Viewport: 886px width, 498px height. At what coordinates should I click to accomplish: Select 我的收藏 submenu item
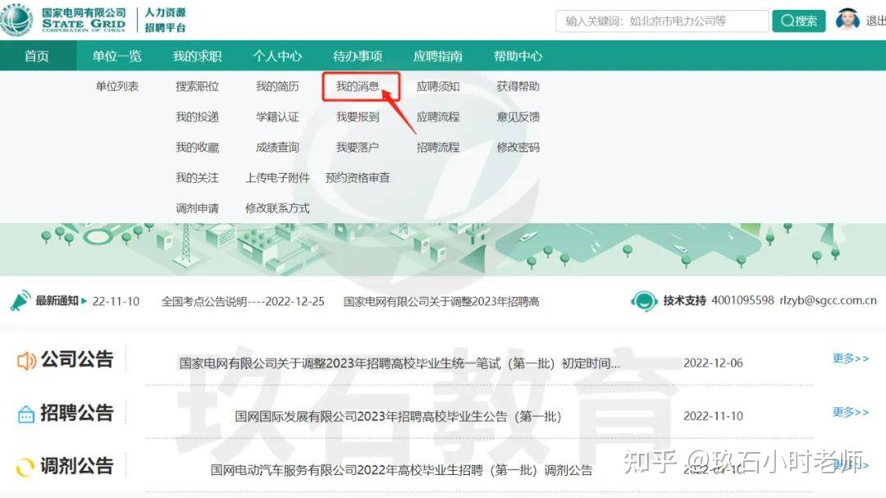pos(197,148)
